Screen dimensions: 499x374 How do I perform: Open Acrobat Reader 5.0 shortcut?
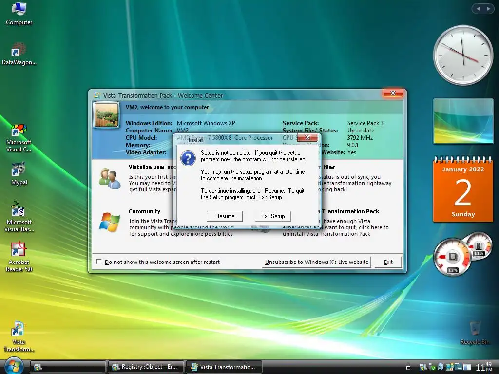[x=19, y=257]
